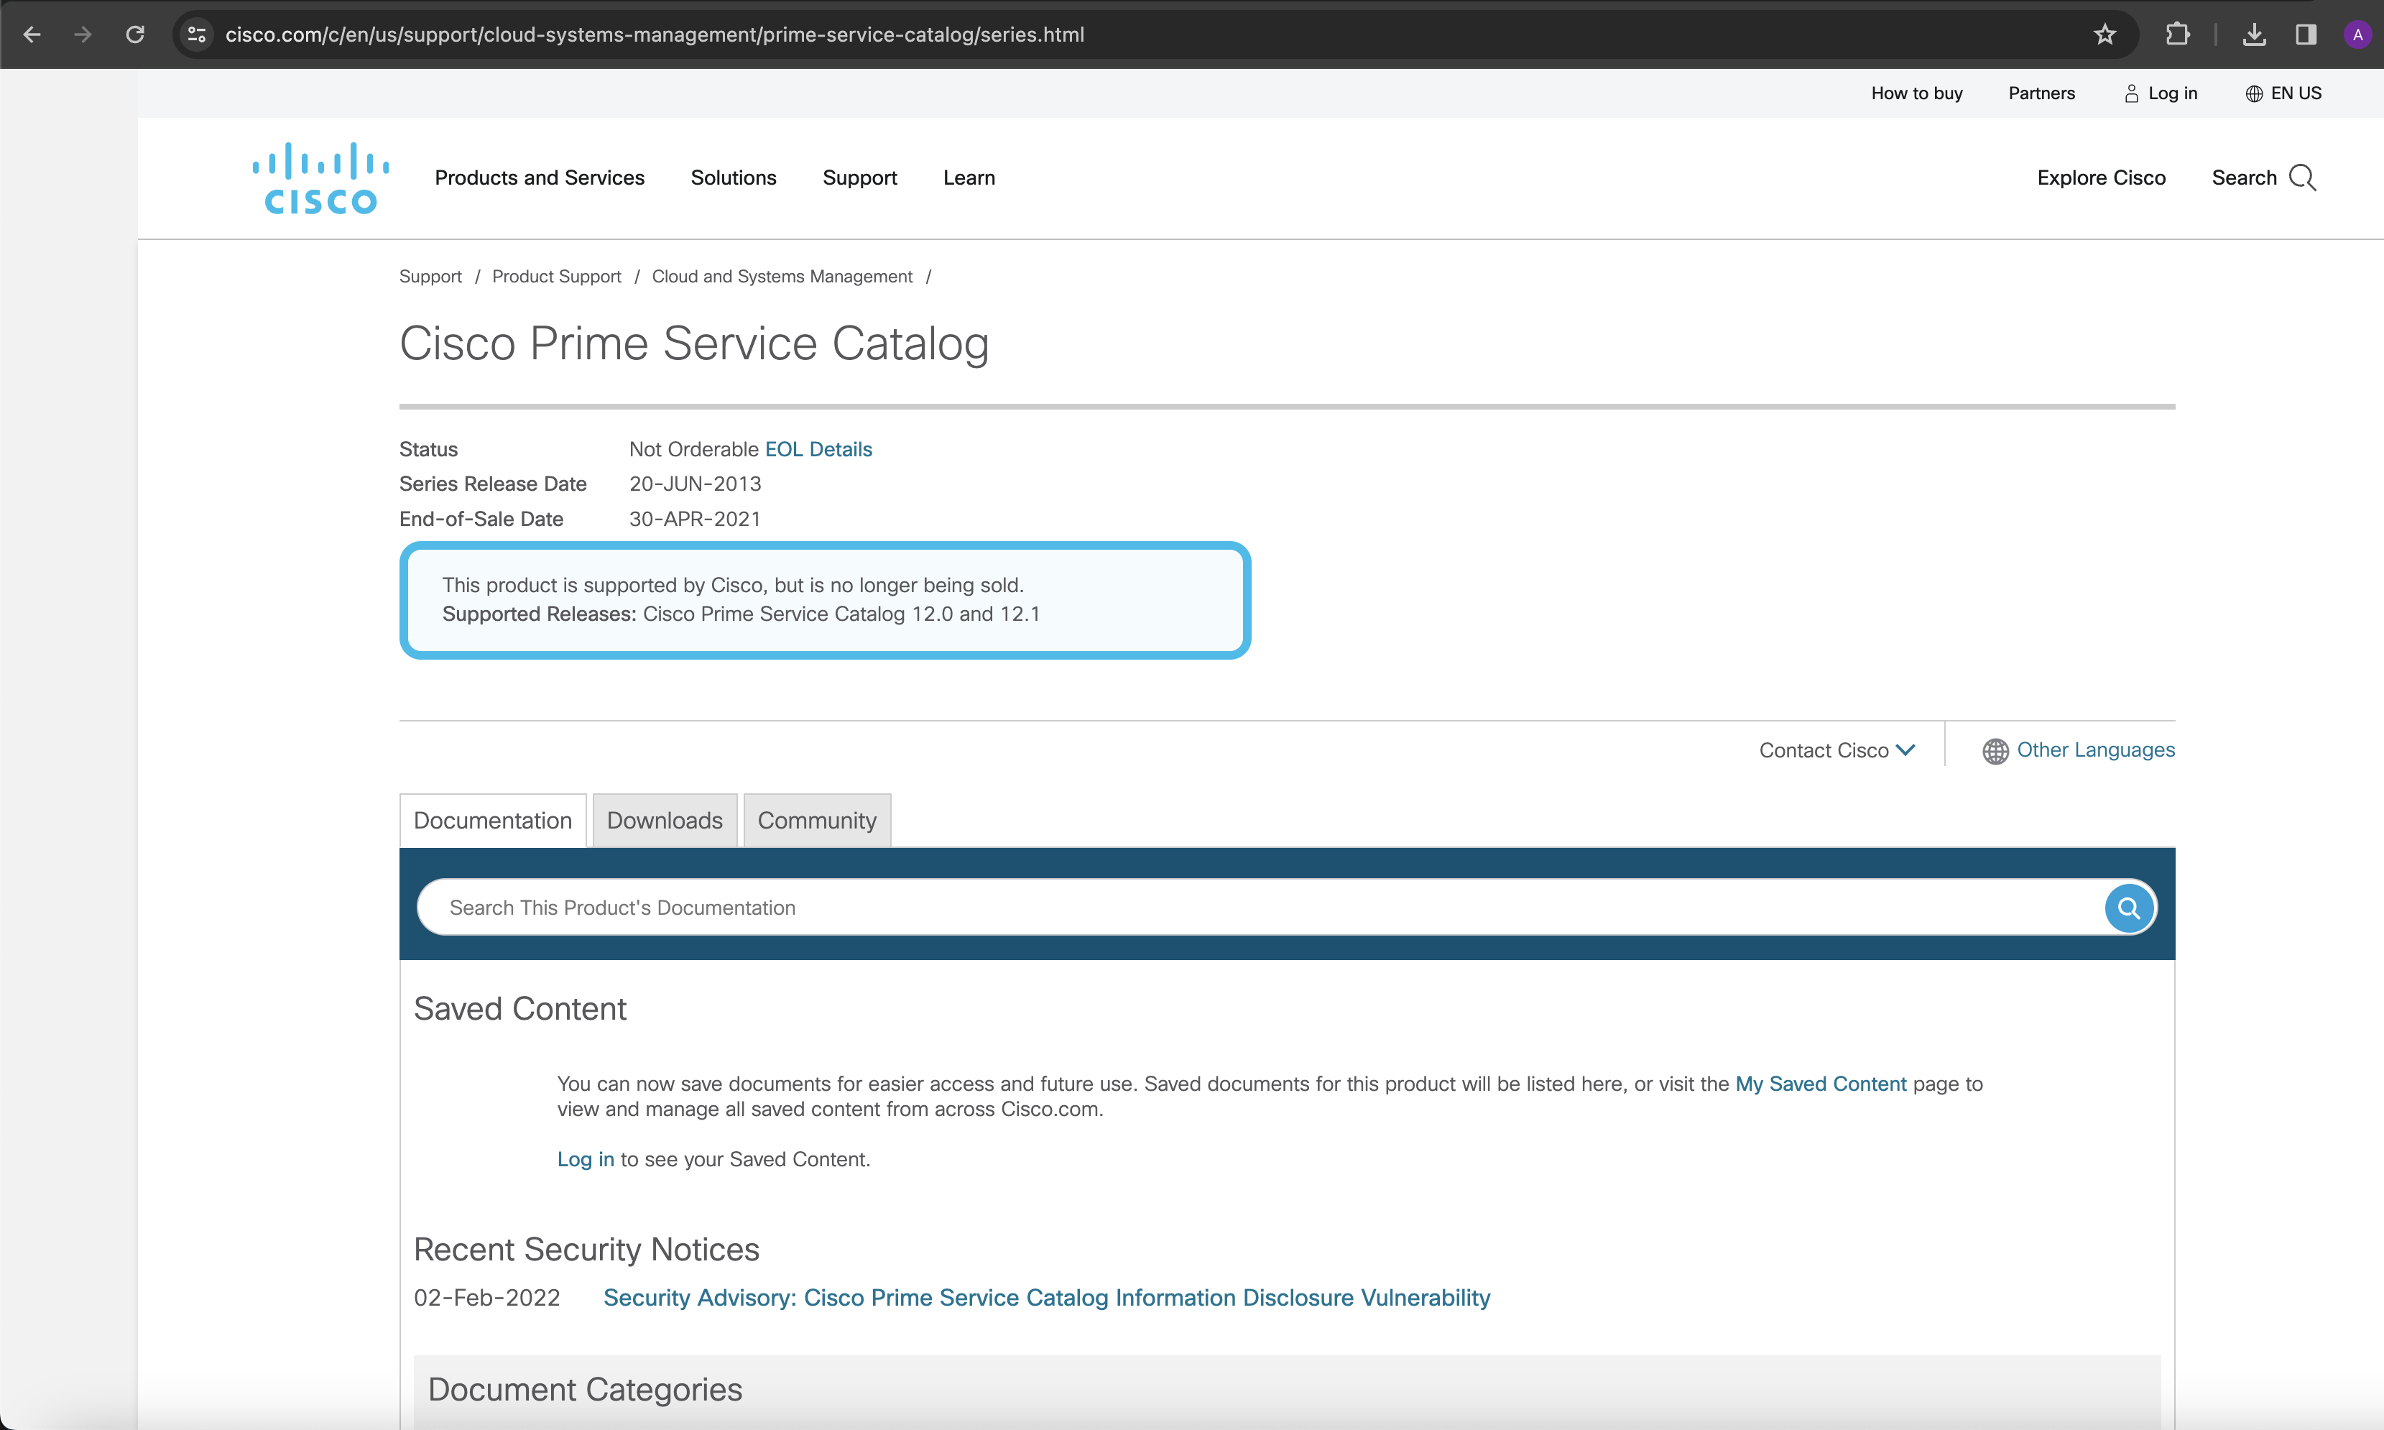This screenshot has width=2384, height=1430.
Task: Open the Other Languages link
Action: pyautogui.click(x=2095, y=749)
